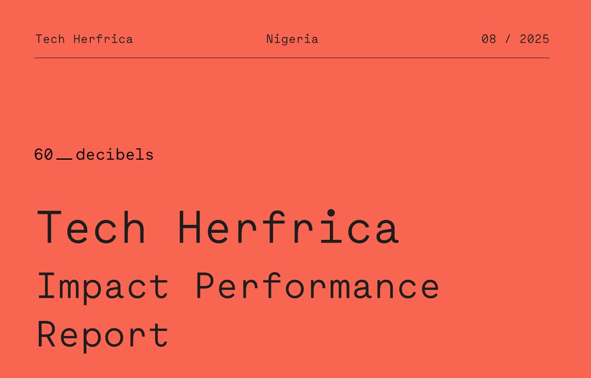The width and height of the screenshot is (591, 378).
Task: Click the "08" month in the header date
Action: click(x=489, y=39)
